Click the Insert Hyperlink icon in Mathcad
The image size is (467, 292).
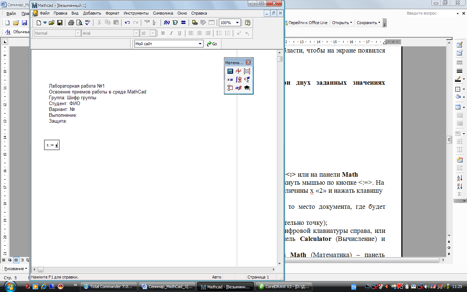tap(195, 23)
